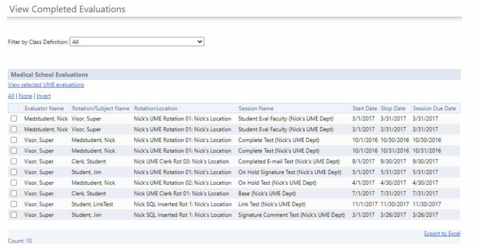Select the On Hold Test row checkbox
The height and width of the screenshot is (248, 478).
(14, 183)
